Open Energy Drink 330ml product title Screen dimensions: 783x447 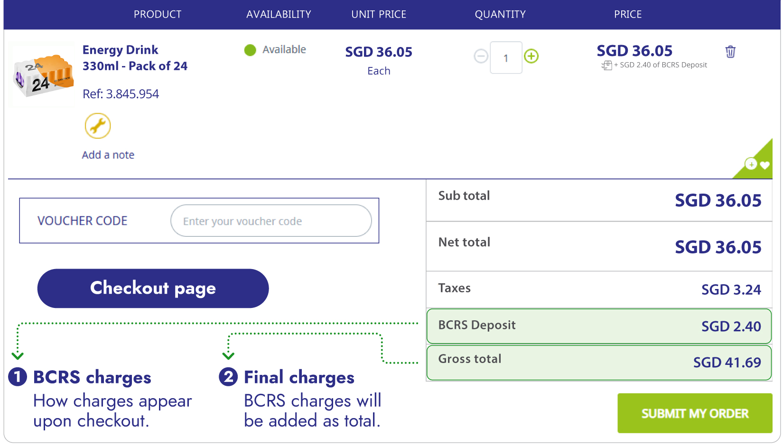(135, 58)
